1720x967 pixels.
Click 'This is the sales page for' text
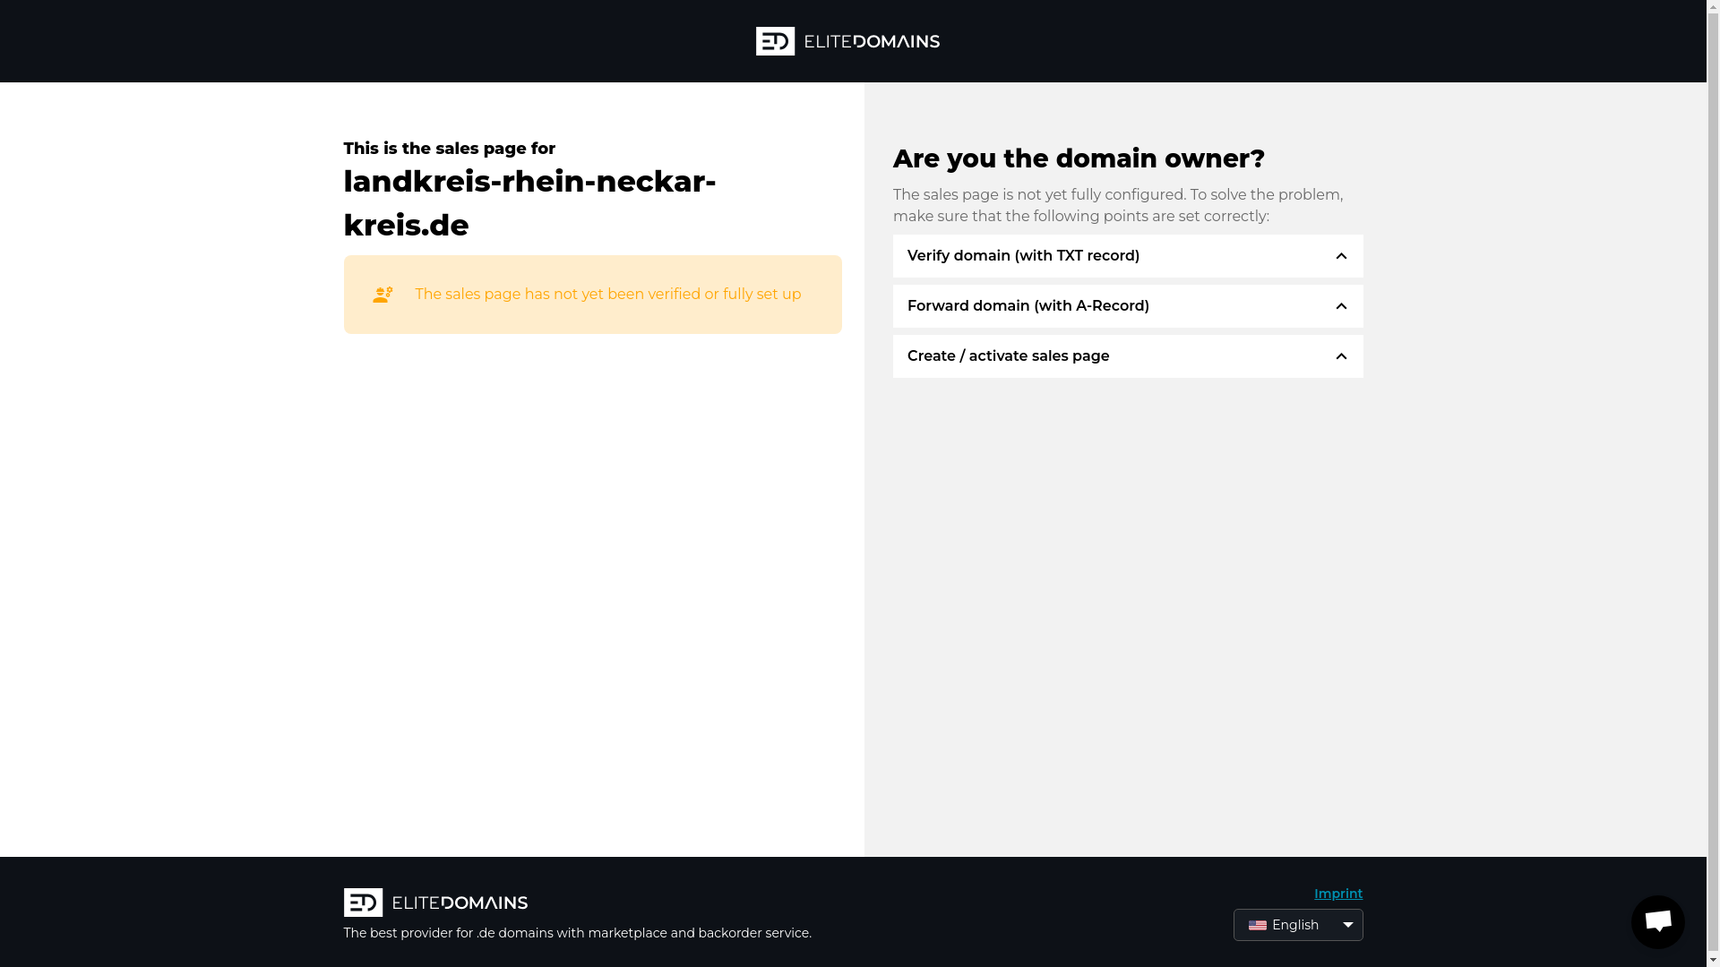pyautogui.click(x=449, y=149)
